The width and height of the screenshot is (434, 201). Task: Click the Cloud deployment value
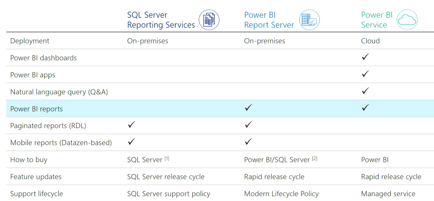370,41
